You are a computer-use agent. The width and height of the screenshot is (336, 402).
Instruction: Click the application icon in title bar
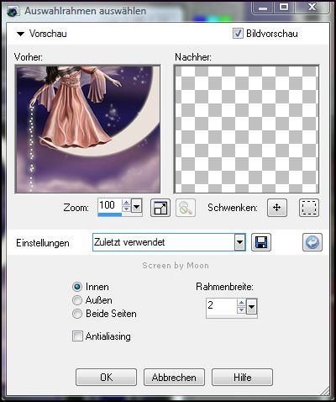[x=13, y=11]
